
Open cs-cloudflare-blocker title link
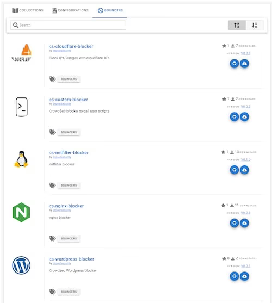pos(71,46)
